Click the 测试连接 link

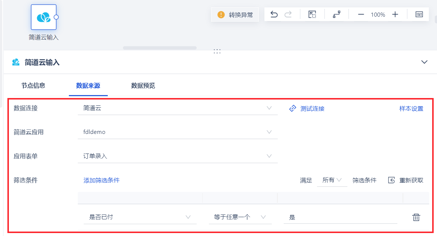(307, 109)
